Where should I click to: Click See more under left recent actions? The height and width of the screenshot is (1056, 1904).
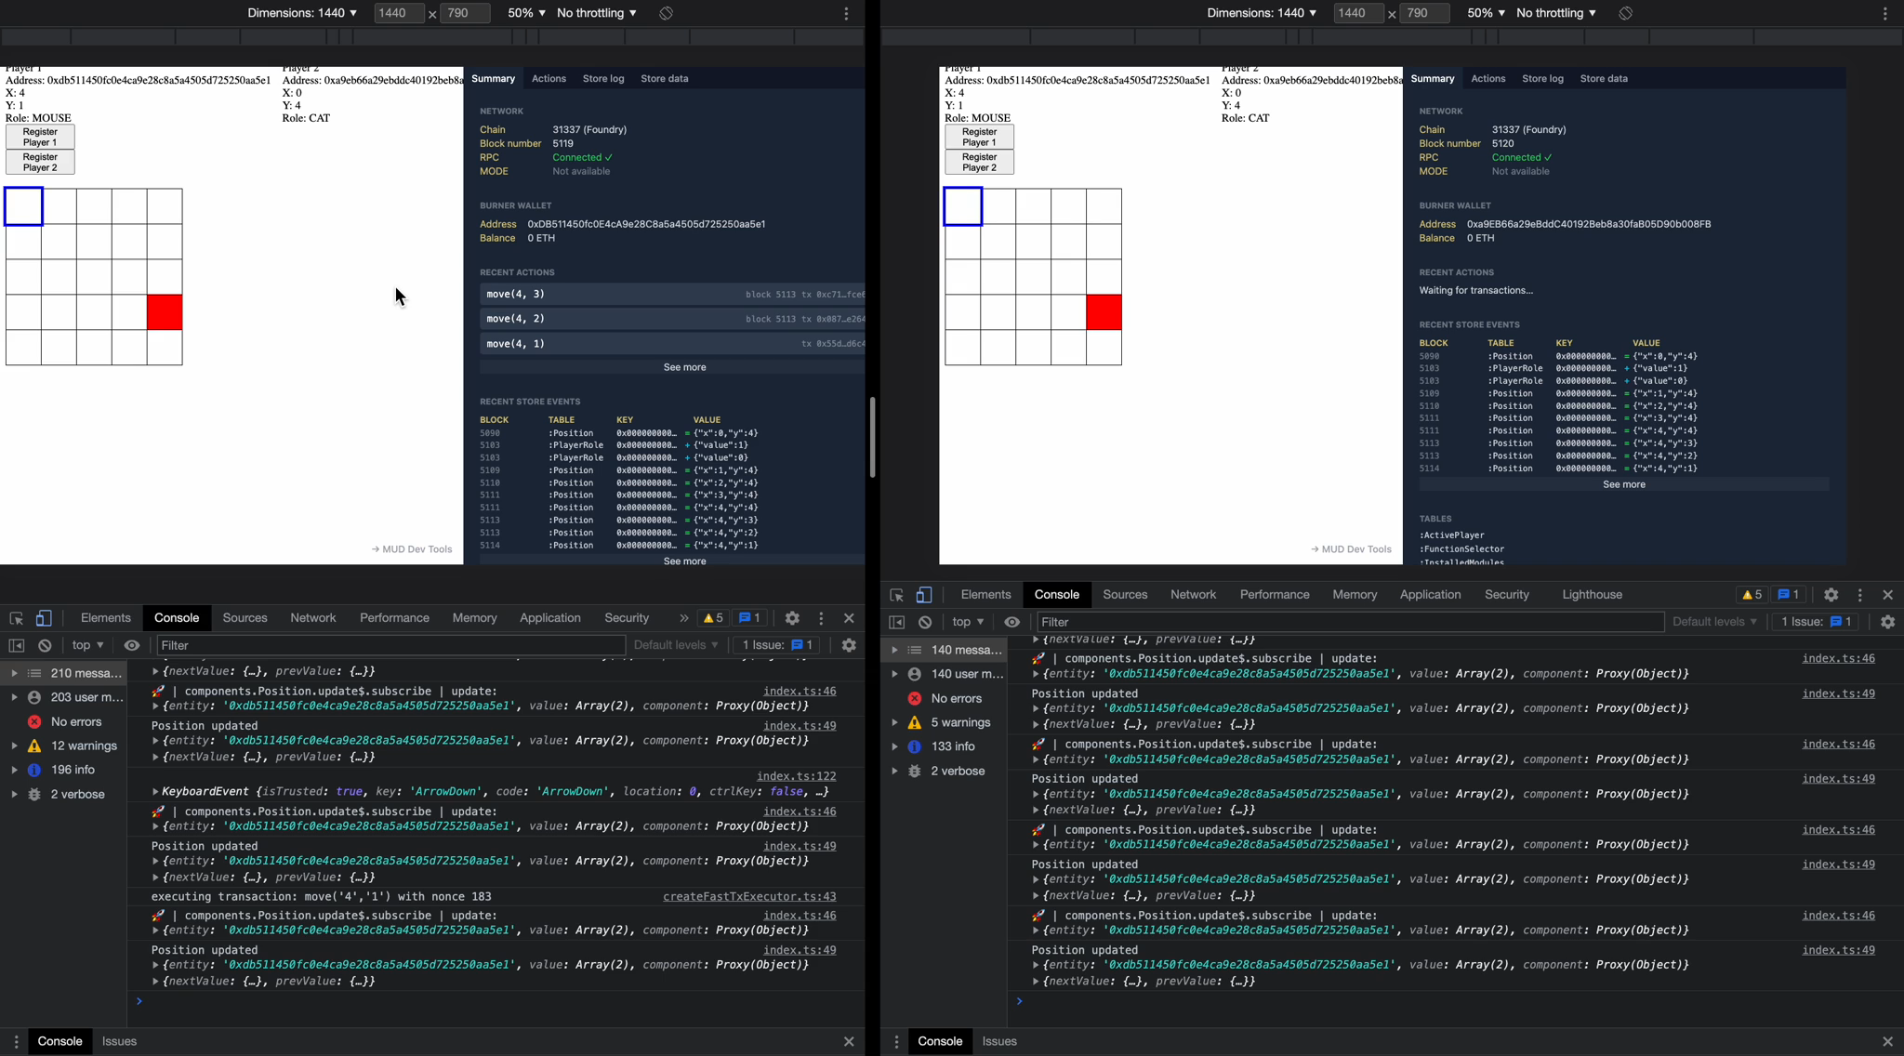pos(684,367)
